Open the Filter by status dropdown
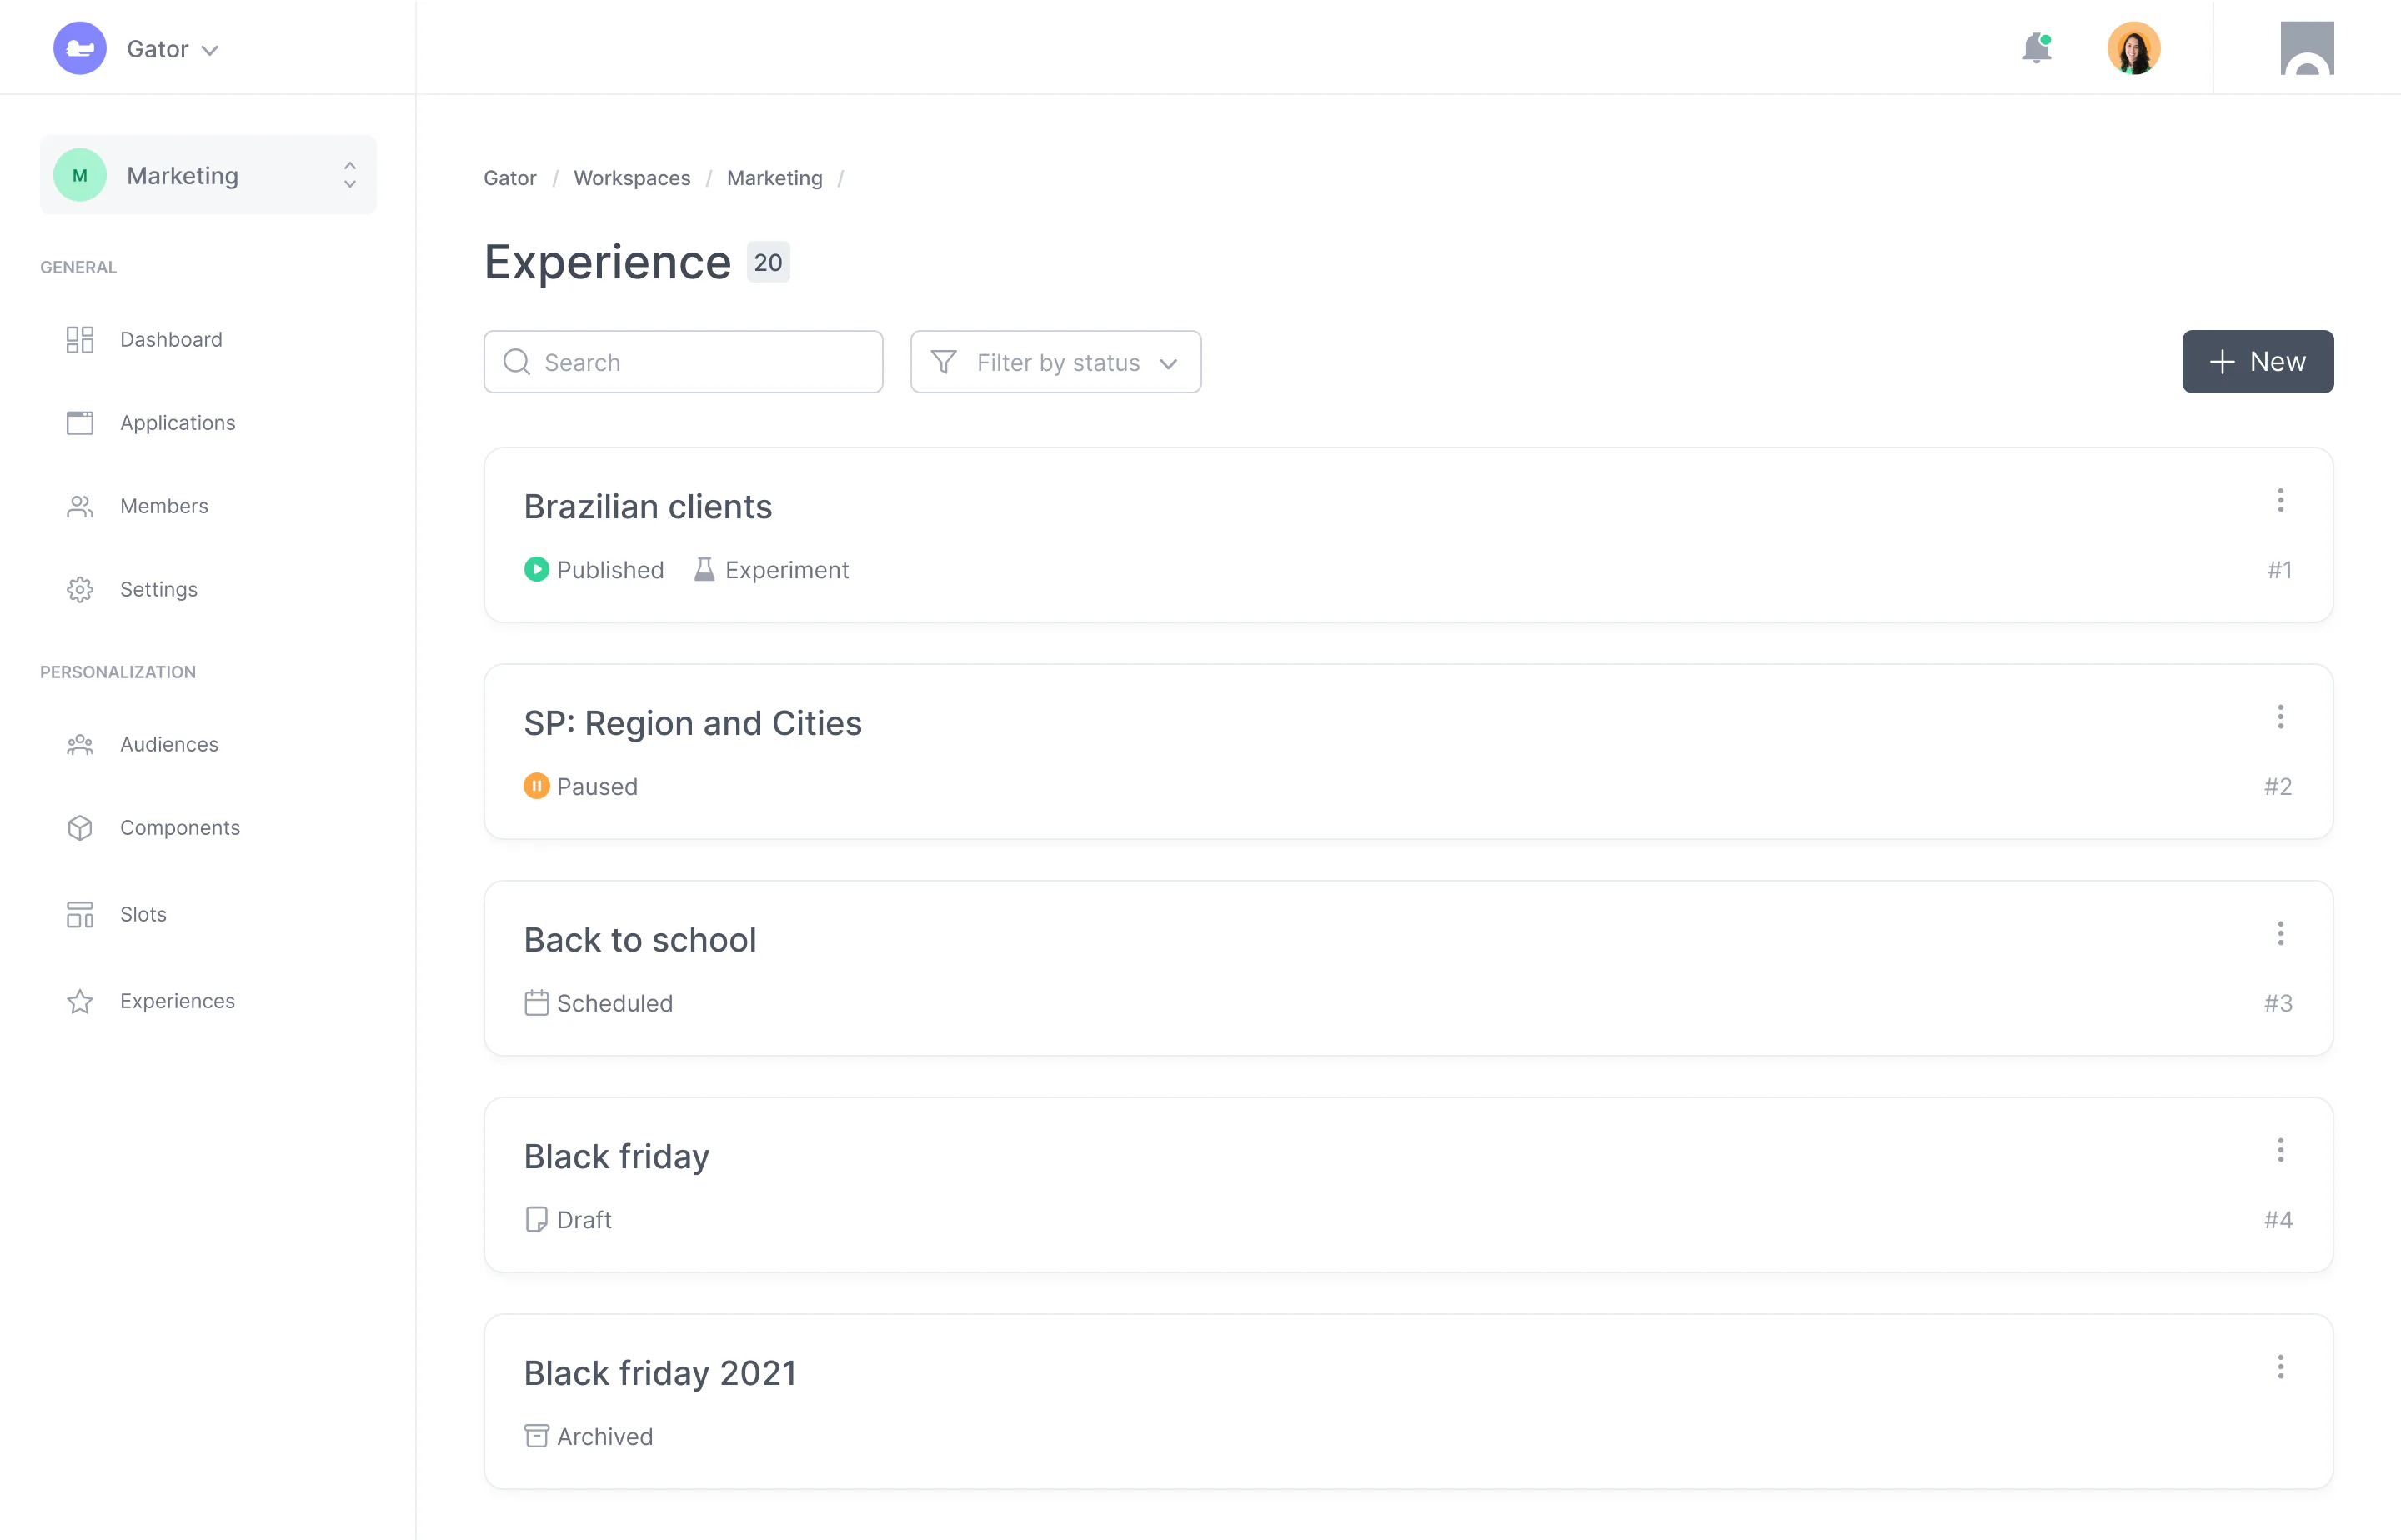Viewport: 2401px width, 1540px height. [1055, 362]
